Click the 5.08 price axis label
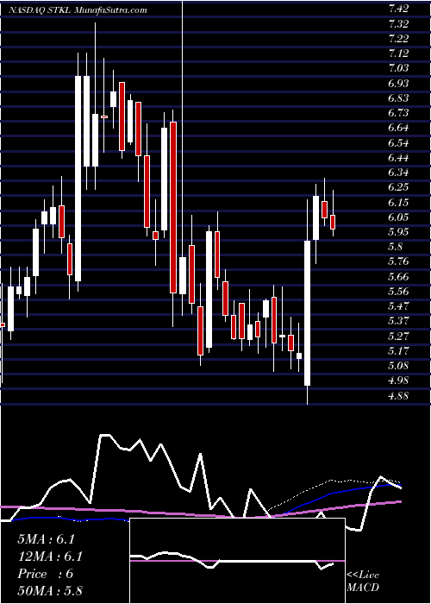This screenshot has height=604, width=431. pos(398,366)
